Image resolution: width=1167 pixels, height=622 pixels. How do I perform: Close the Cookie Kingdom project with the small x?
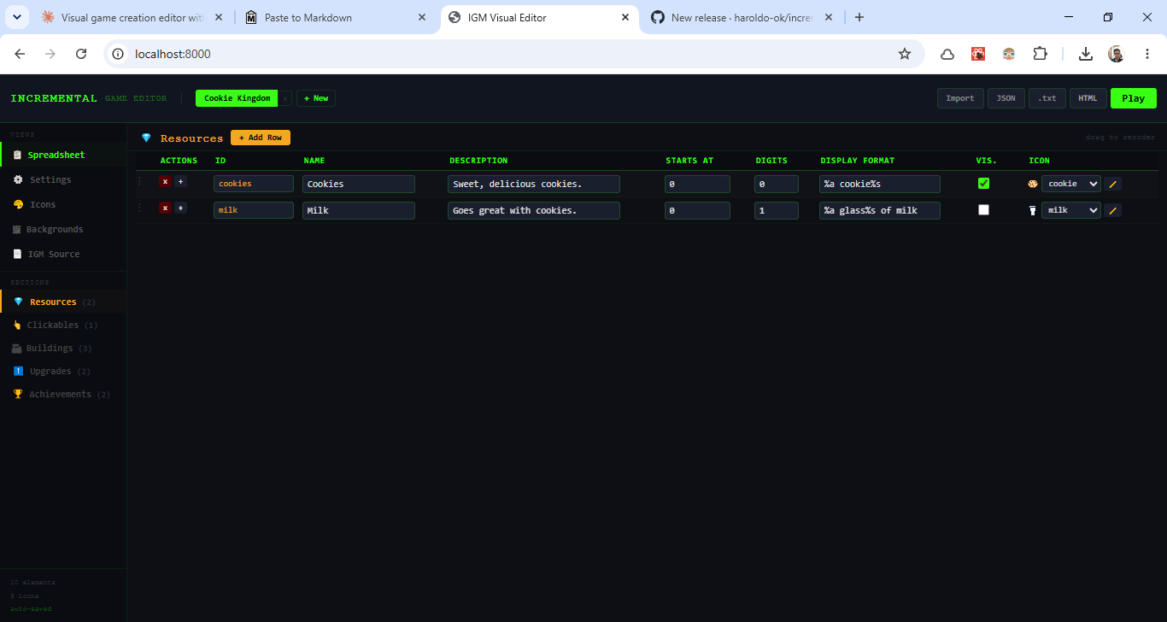[x=285, y=98]
